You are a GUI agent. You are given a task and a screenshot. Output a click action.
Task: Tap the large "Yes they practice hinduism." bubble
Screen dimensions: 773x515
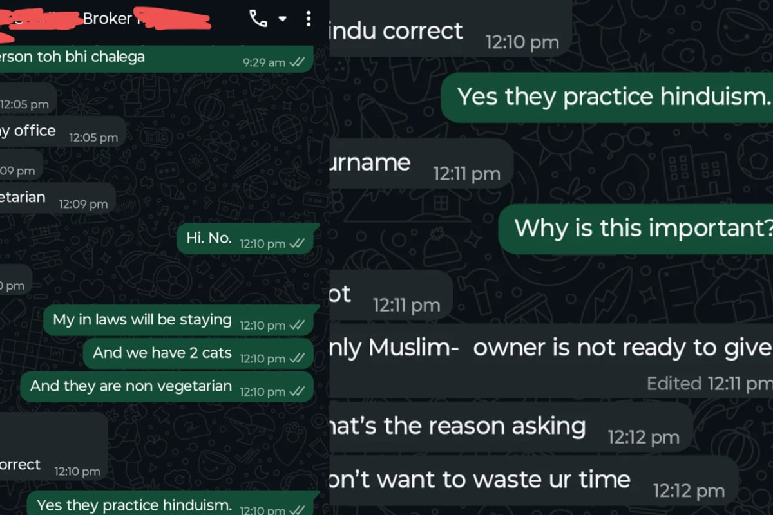(607, 97)
